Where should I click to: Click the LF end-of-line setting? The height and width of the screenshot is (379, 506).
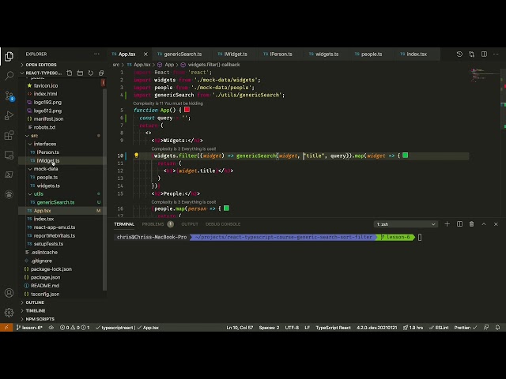click(308, 328)
